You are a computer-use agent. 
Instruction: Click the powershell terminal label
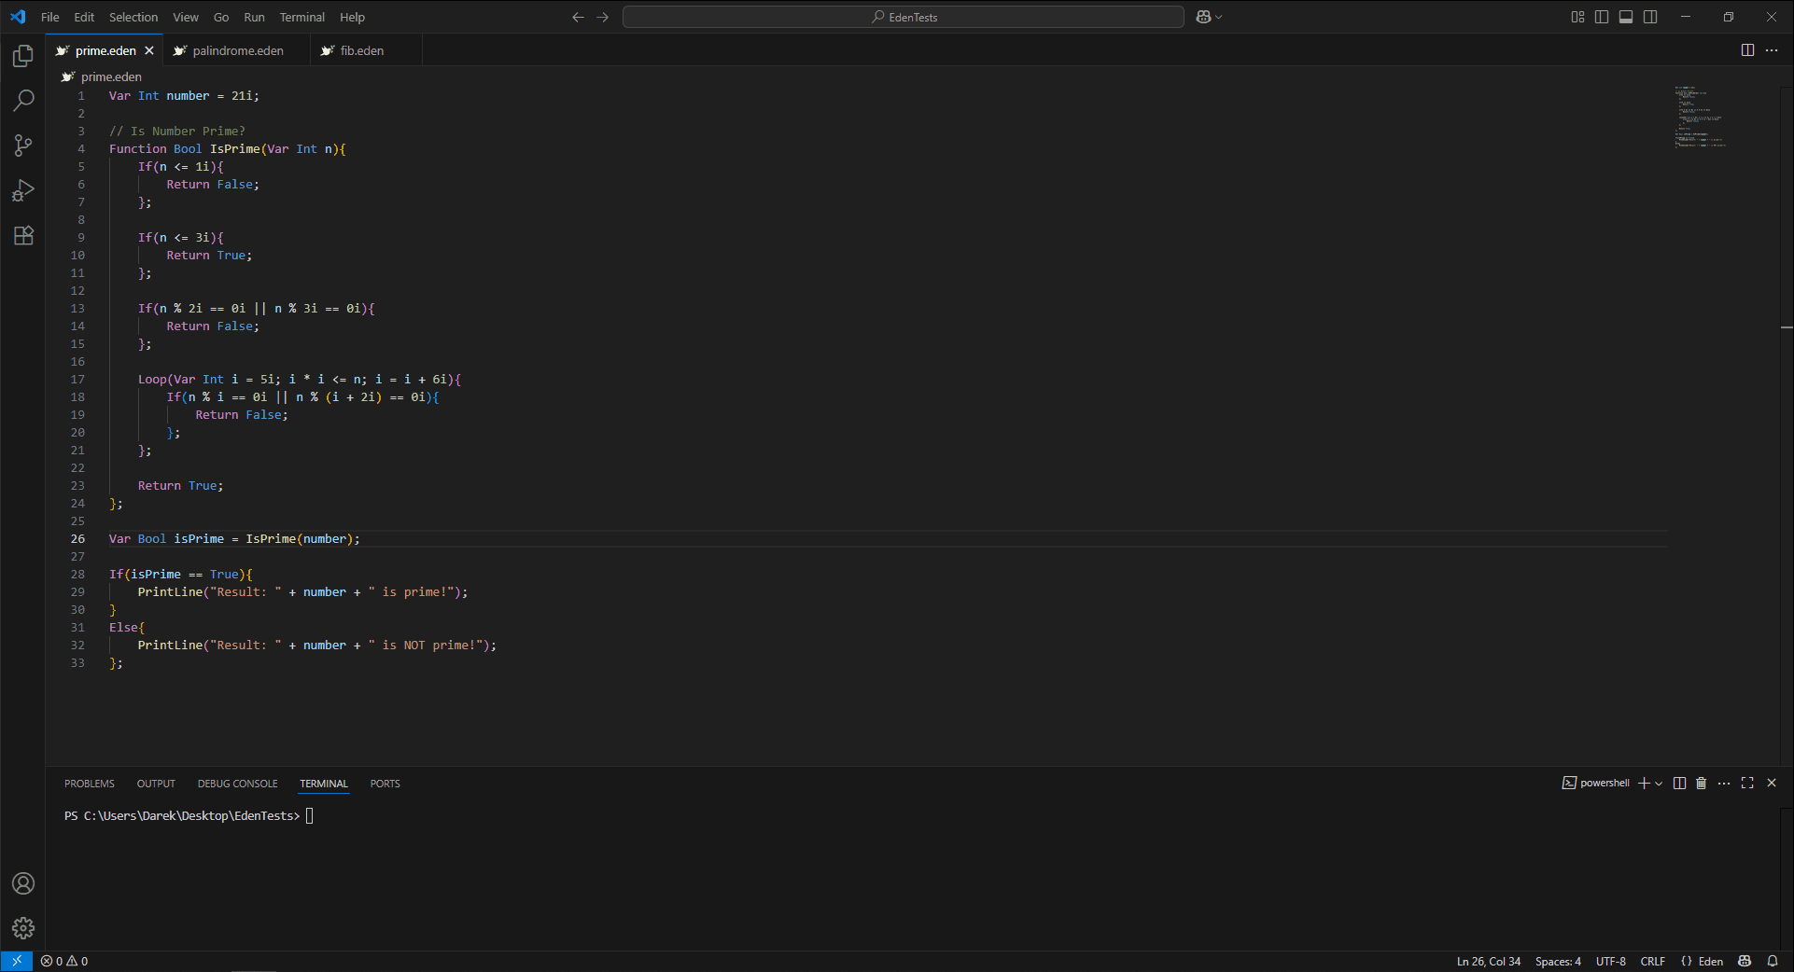coord(1596,784)
